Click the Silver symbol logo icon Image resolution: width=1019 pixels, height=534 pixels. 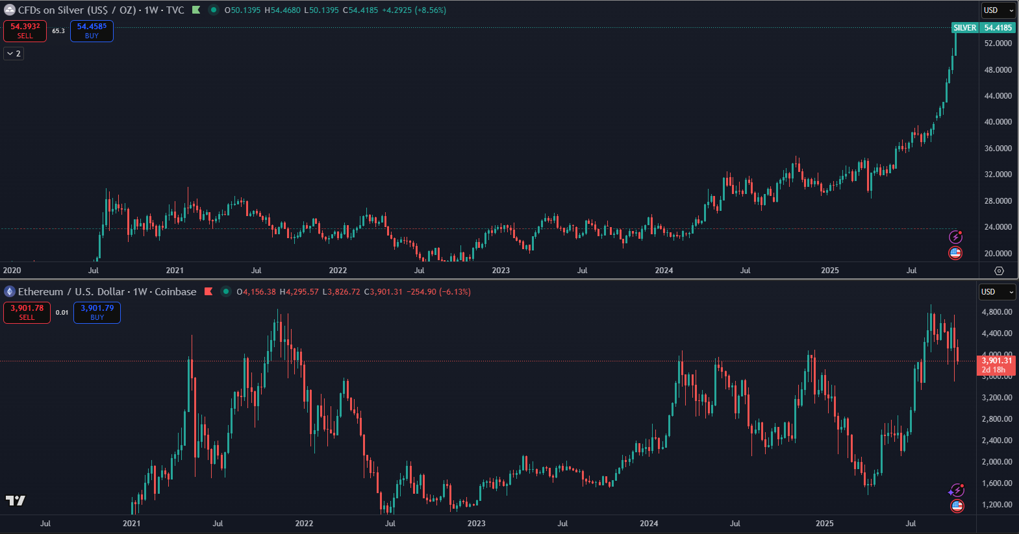click(x=10, y=10)
